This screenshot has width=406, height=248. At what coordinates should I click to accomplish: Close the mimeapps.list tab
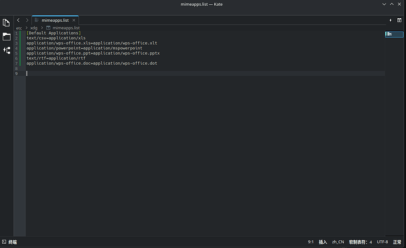tap(74, 20)
